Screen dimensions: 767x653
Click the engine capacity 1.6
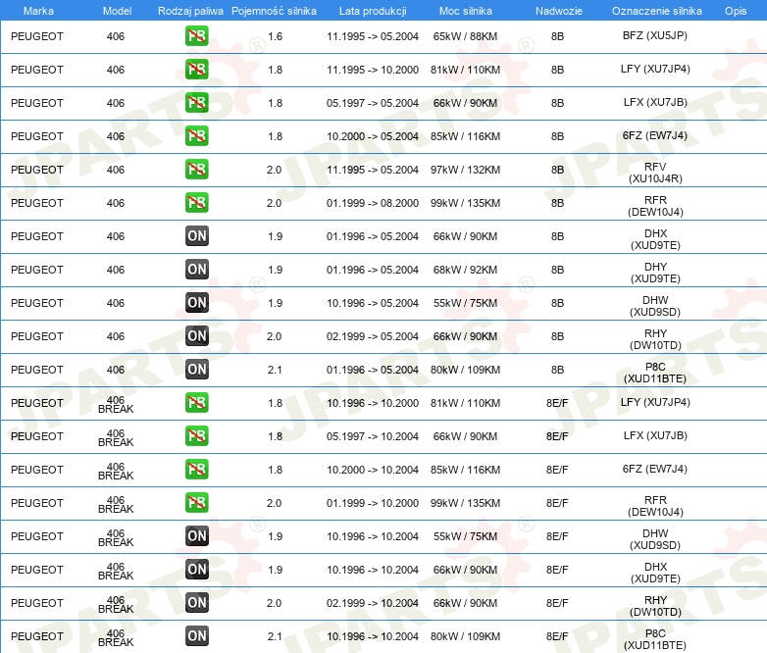(275, 36)
